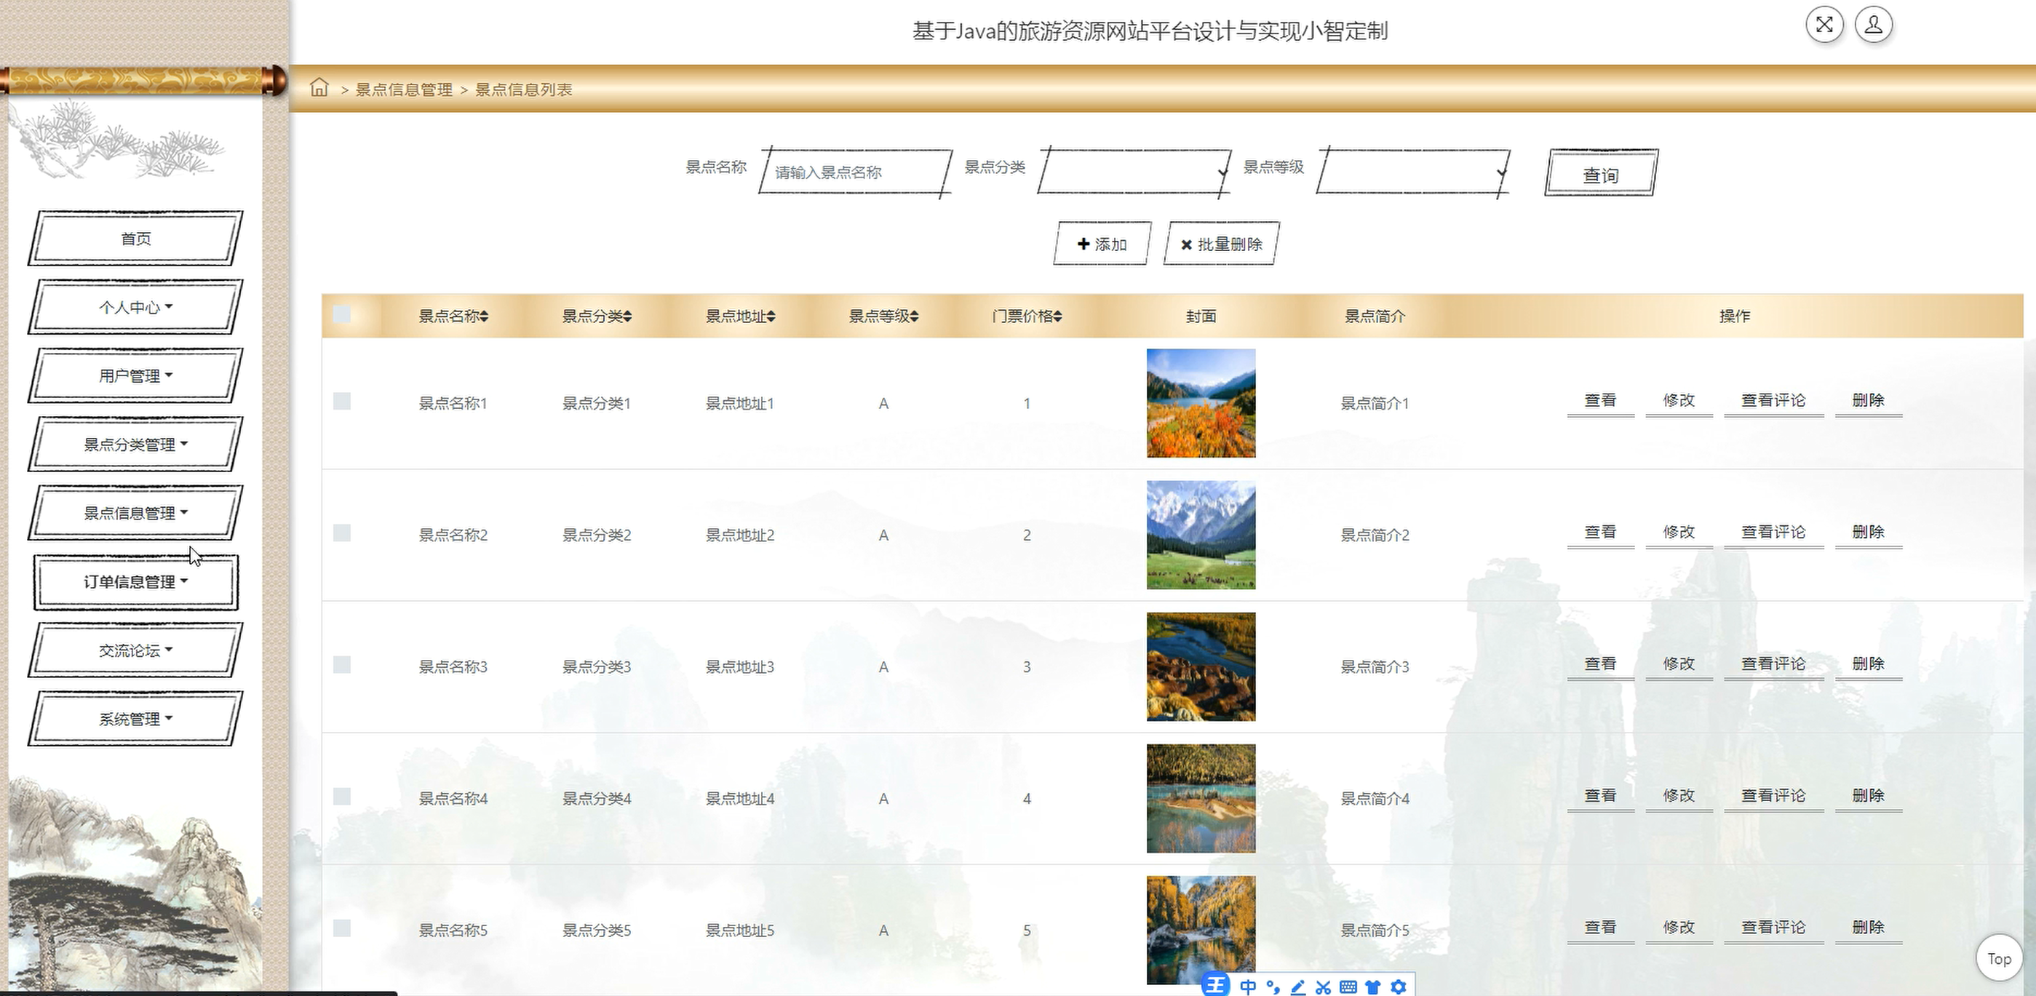The image size is (2036, 996).
Task: Open the cover thumbnail of 景点名称3
Action: (x=1201, y=666)
